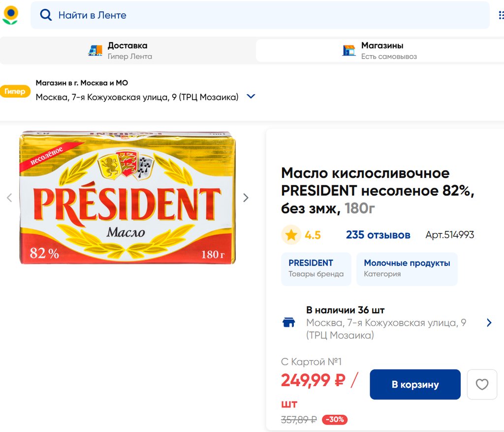Add product to favorites with heart icon

[482, 384]
